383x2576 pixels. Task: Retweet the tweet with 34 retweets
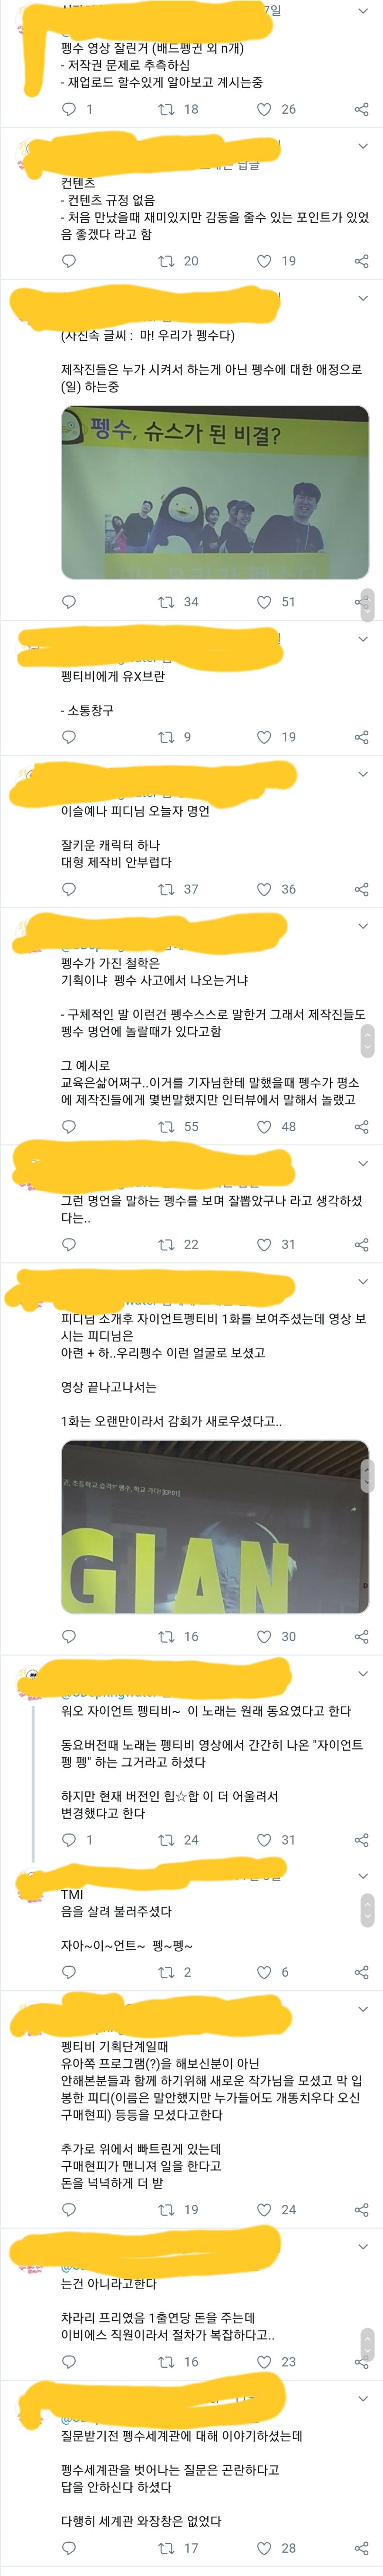pyautogui.click(x=167, y=602)
